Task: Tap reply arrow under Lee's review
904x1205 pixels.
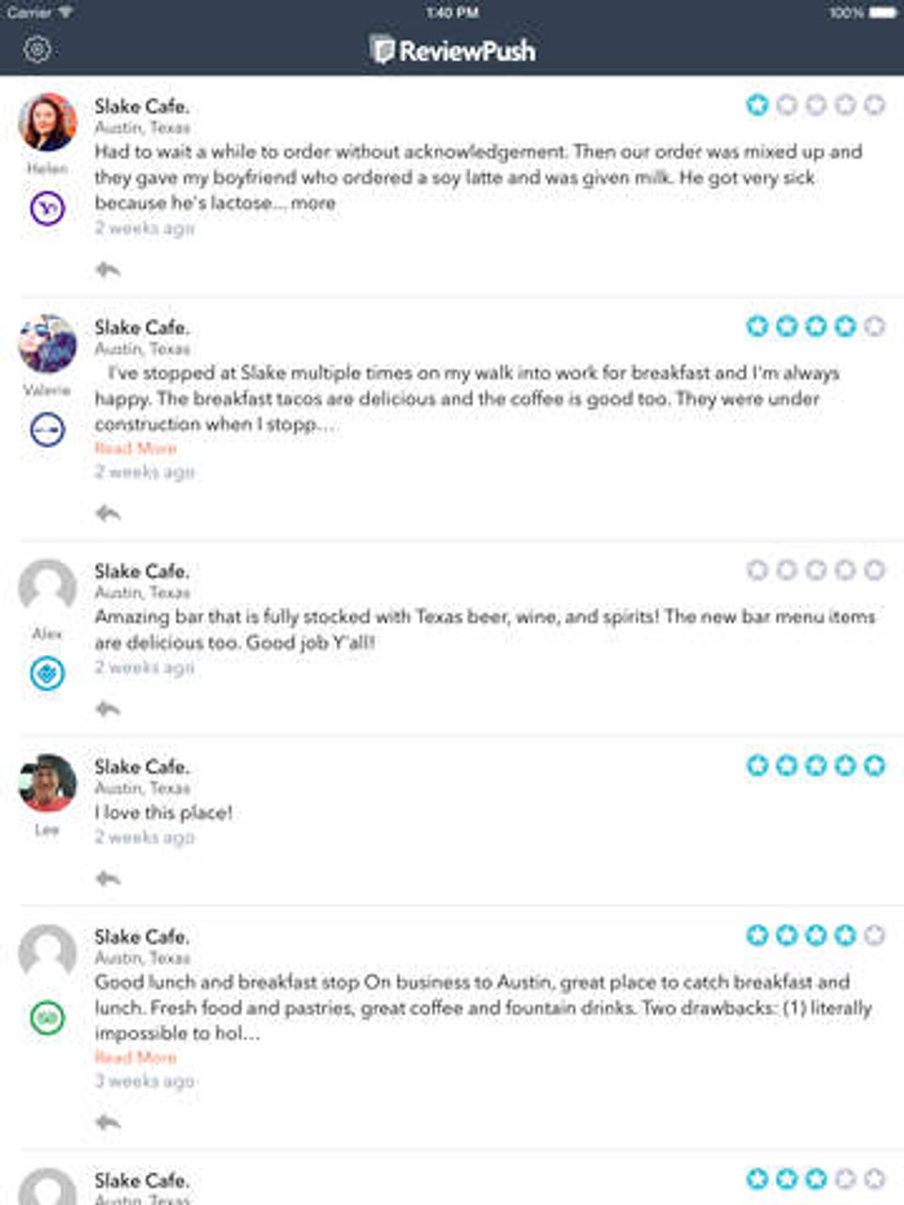Action: pyautogui.click(x=108, y=878)
